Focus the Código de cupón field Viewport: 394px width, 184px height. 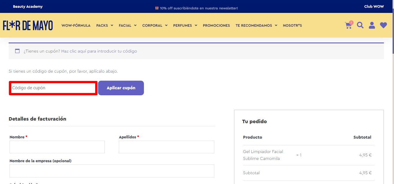(x=53, y=88)
